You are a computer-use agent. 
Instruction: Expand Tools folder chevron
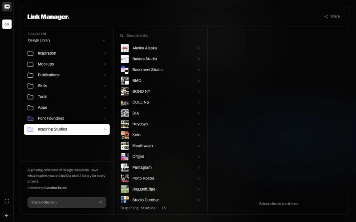pos(105,97)
